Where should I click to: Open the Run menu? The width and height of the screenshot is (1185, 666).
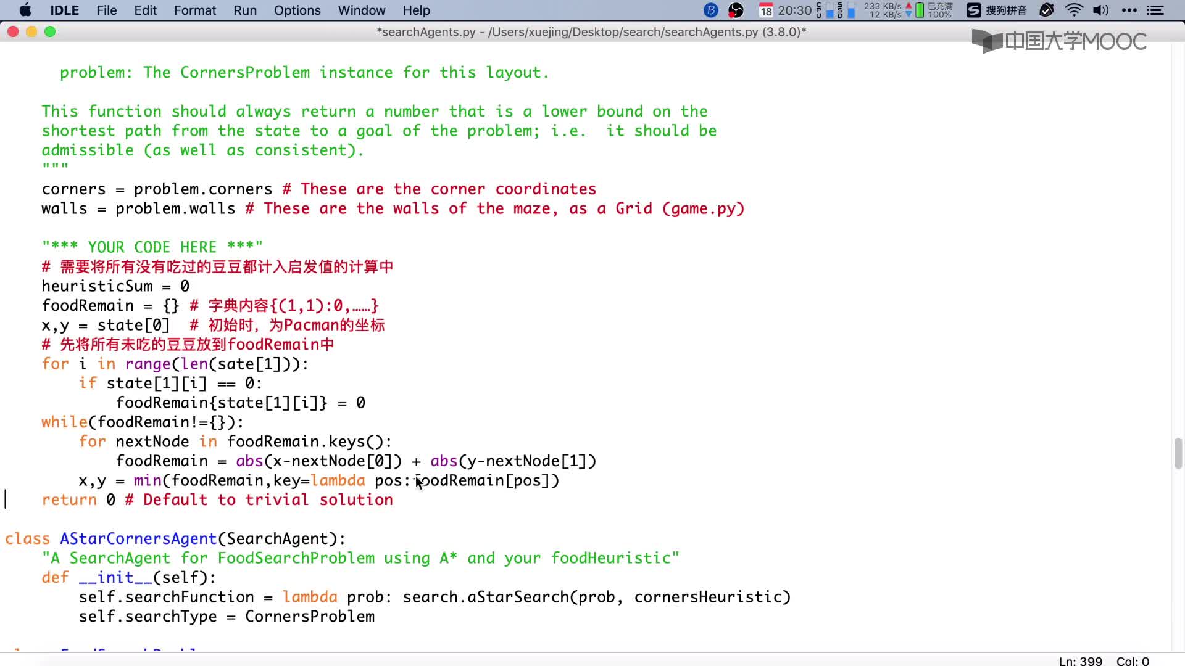(x=244, y=10)
